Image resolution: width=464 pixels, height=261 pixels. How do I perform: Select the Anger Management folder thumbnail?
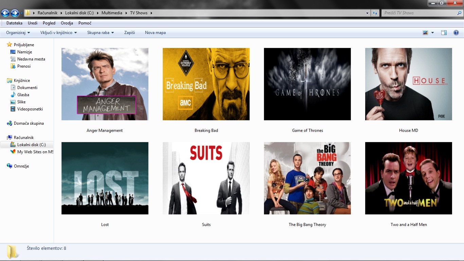(x=105, y=84)
